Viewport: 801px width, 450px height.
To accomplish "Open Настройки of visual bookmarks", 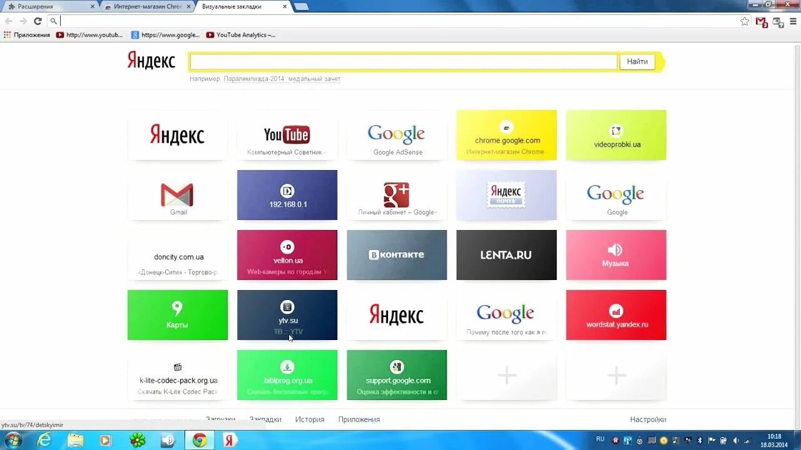I will pyautogui.click(x=648, y=419).
